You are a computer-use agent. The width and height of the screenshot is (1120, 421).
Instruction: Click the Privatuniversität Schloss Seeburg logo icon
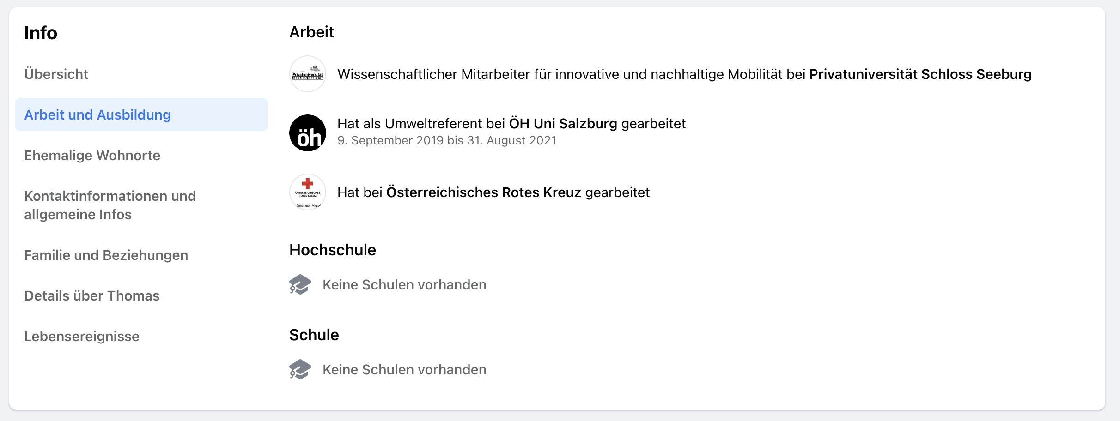[x=308, y=74]
